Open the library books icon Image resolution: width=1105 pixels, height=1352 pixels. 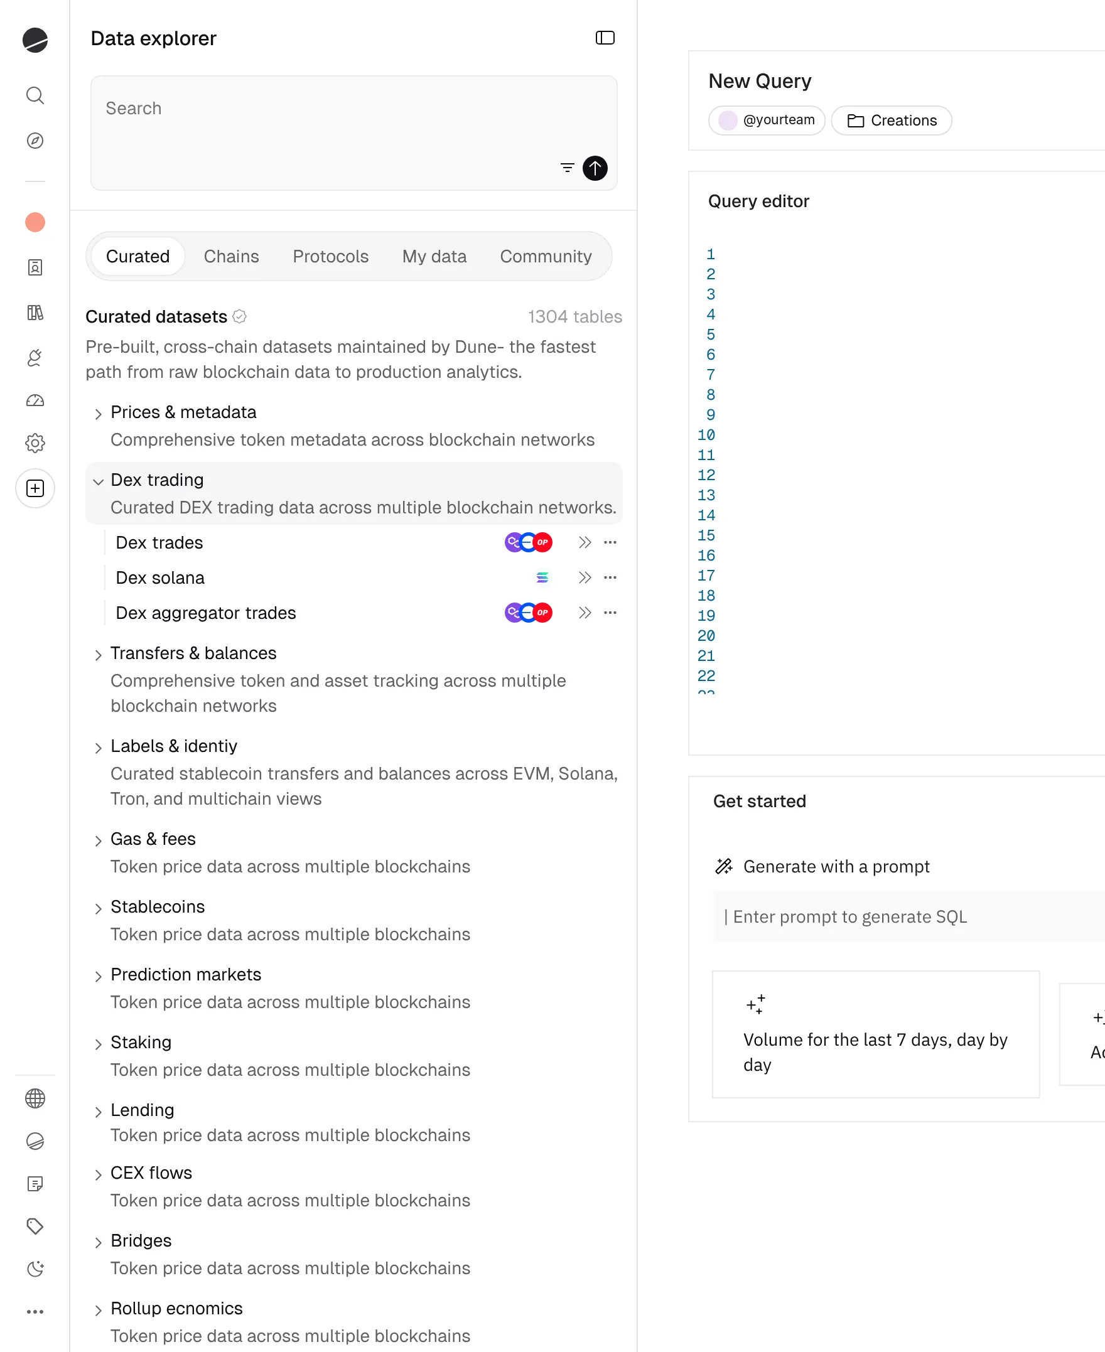point(35,313)
